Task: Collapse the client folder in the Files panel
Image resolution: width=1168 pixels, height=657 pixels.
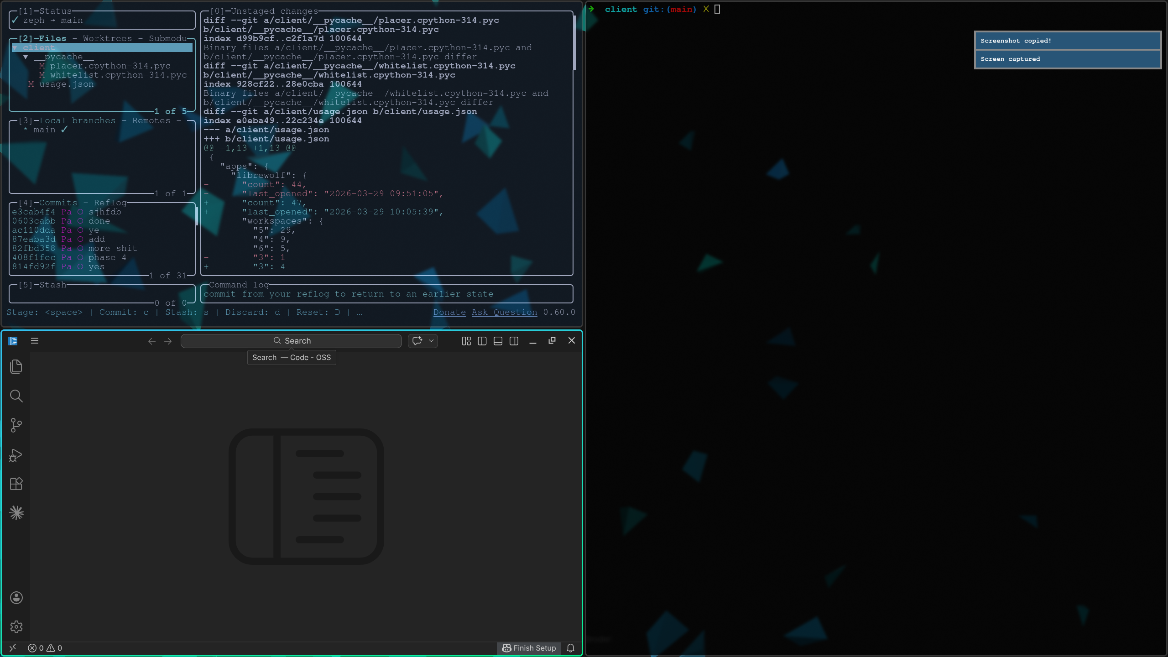Action: point(15,48)
